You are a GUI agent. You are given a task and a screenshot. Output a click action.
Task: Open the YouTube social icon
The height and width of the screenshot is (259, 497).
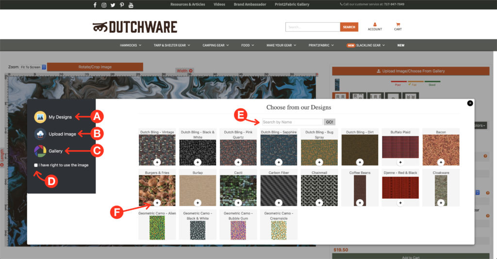tap(131, 5)
